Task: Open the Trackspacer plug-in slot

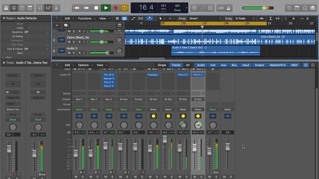Action: coord(153,75)
